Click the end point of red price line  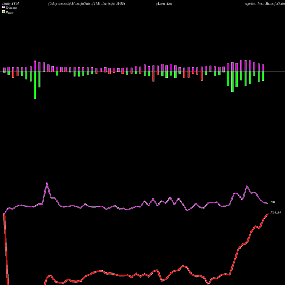(x=268, y=214)
